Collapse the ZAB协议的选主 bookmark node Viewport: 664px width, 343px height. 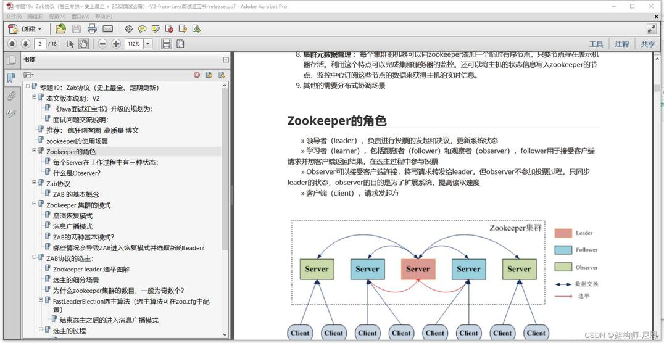35,257
